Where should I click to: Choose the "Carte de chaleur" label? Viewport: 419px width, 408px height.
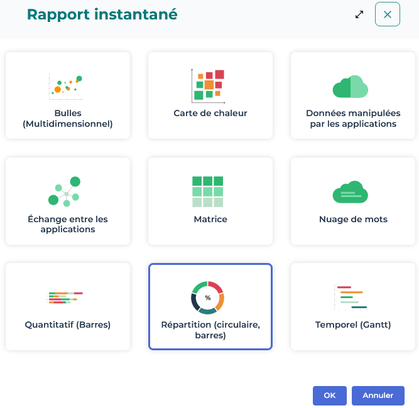210,114
